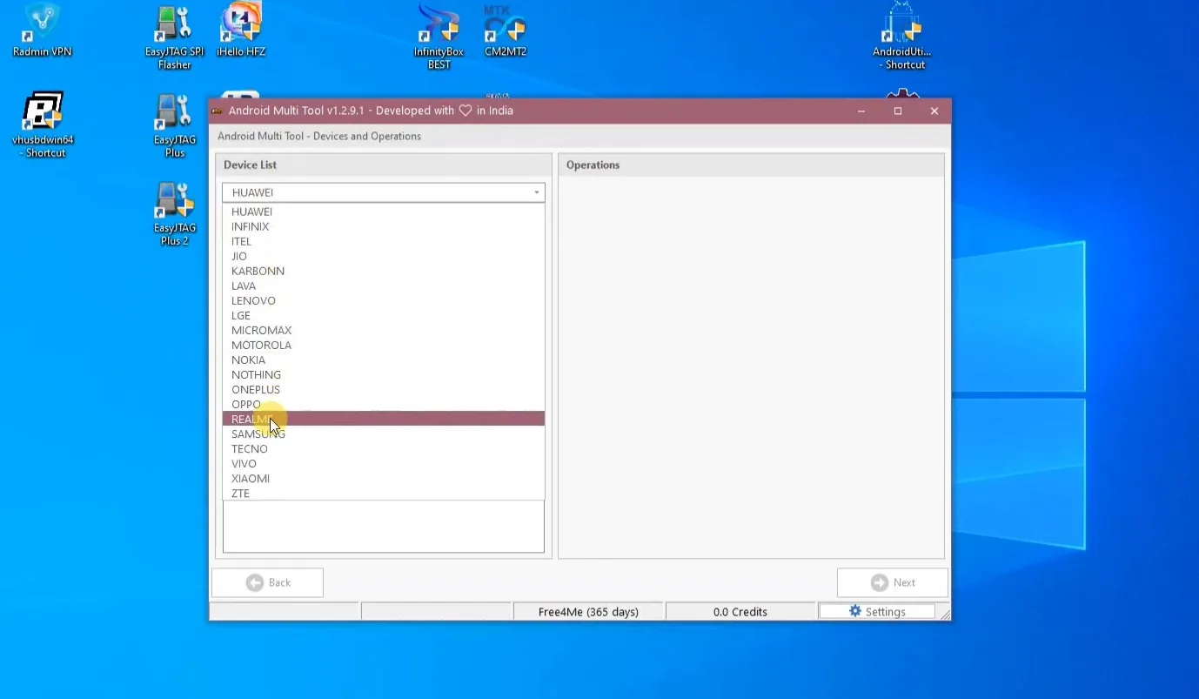This screenshot has width=1199, height=699.
Task: Open the Radmin VPN desktop shortcut
Action: tap(42, 30)
